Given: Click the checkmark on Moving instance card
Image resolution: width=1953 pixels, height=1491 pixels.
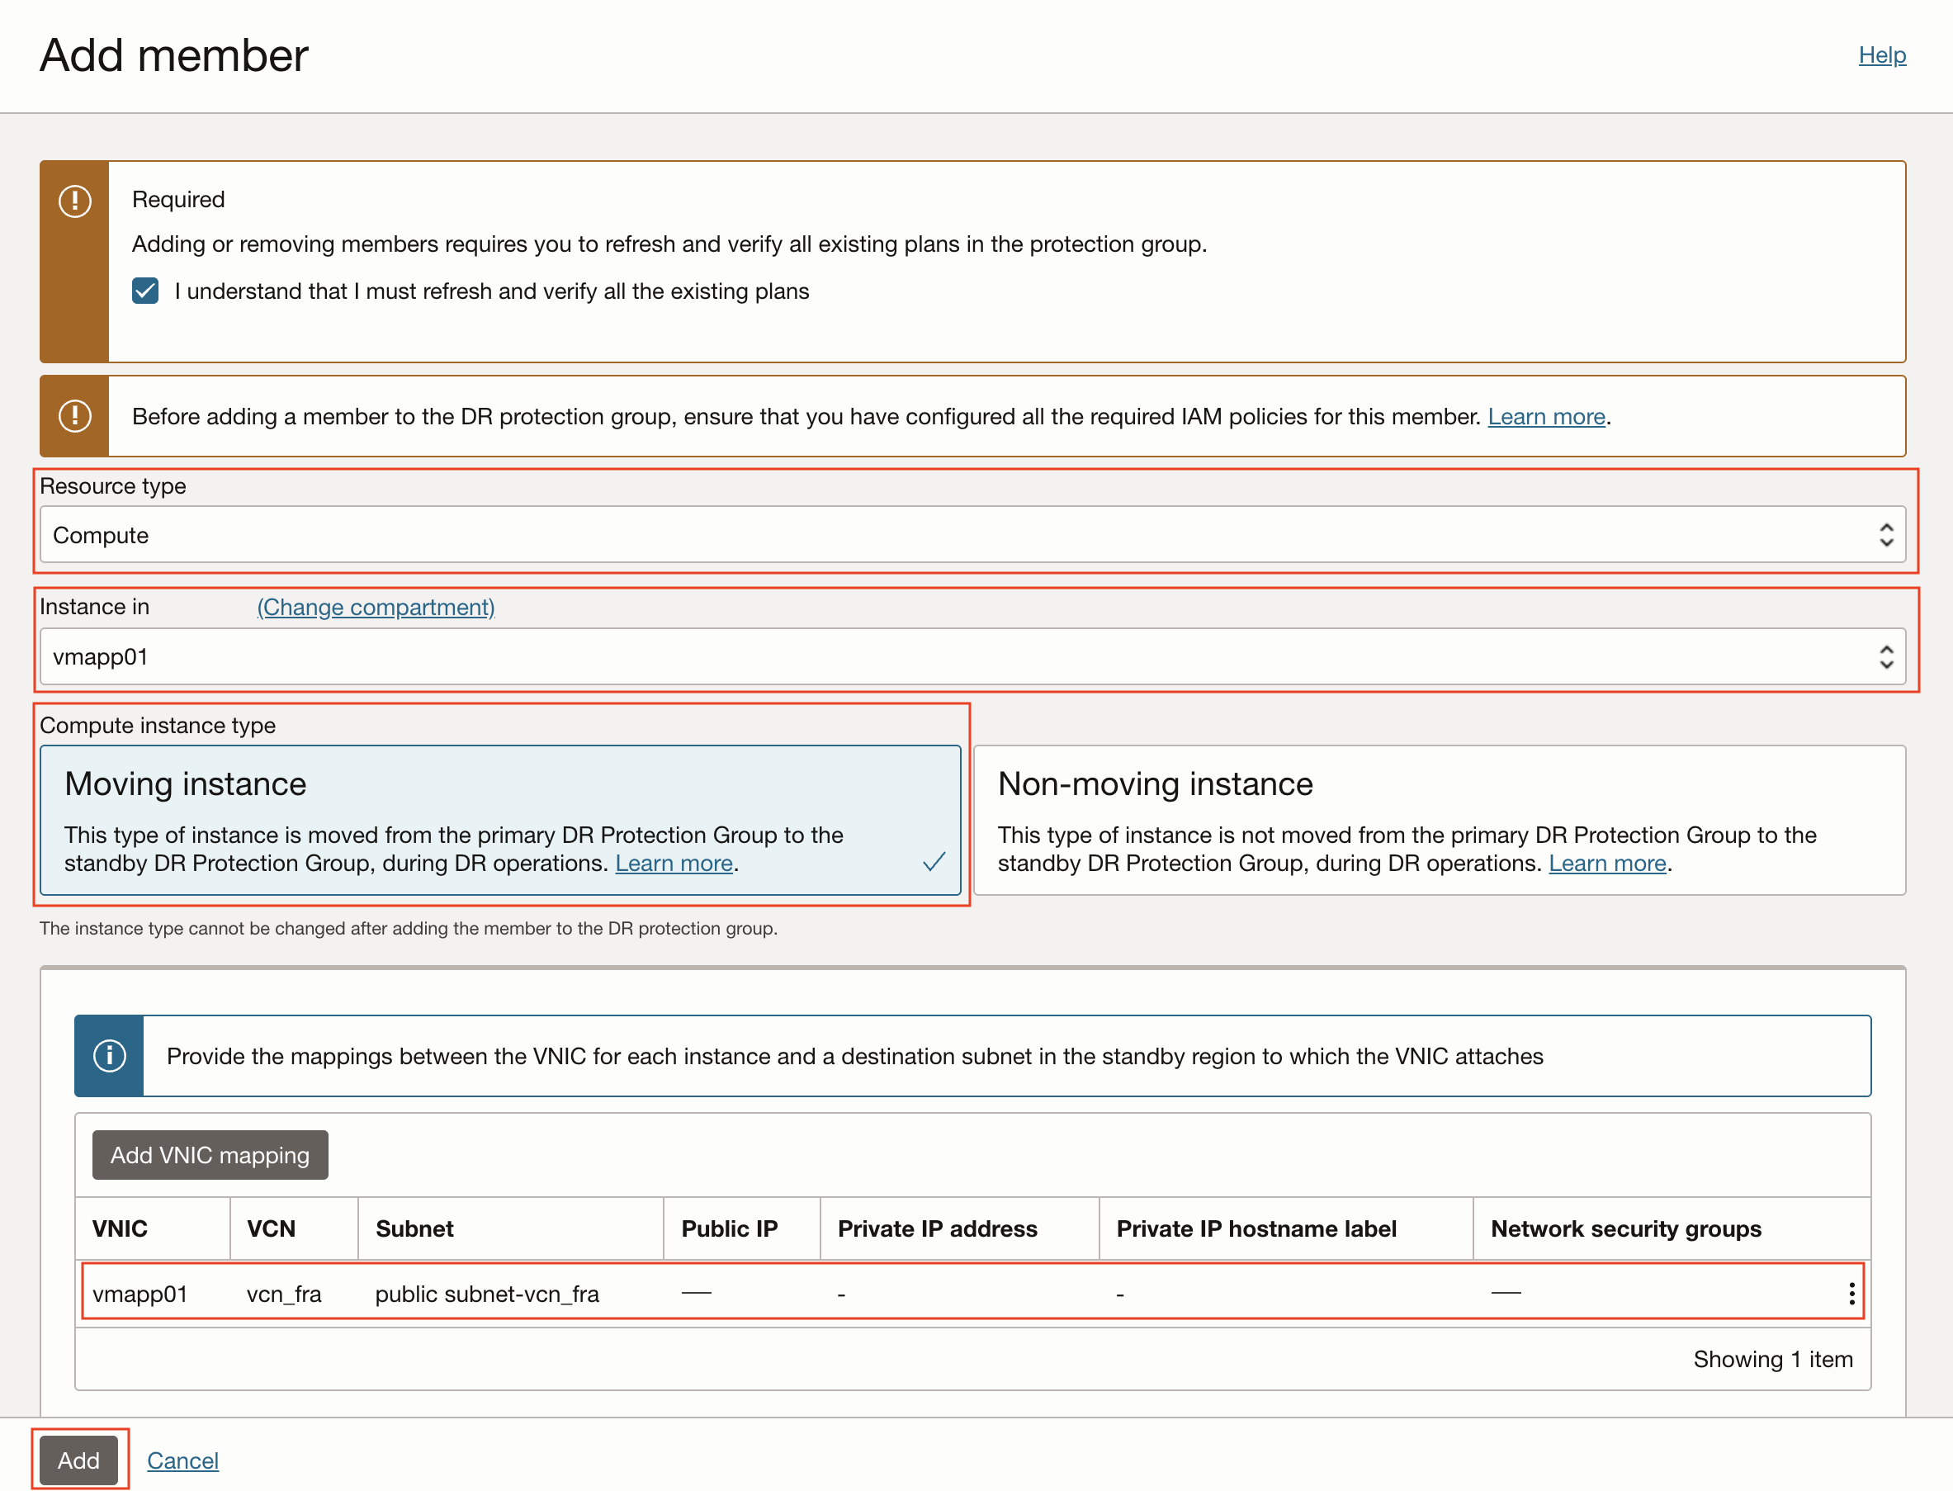Looking at the screenshot, I should point(934,862).
